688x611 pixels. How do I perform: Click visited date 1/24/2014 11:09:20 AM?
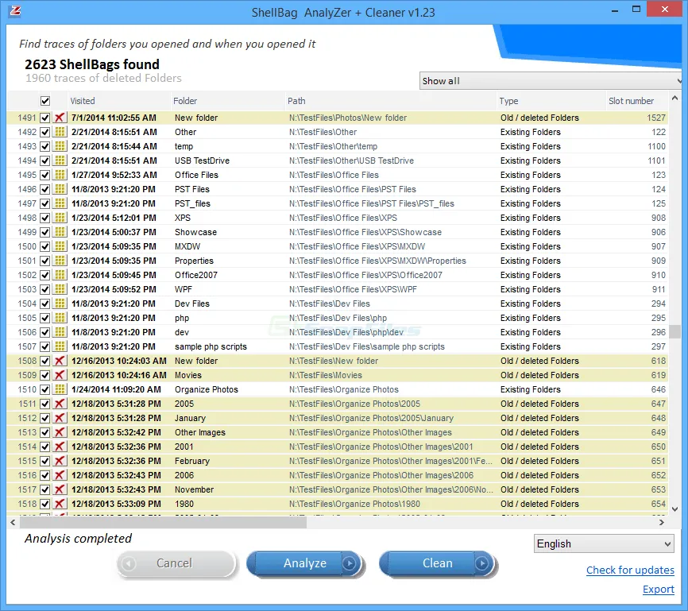pos(116,389)
